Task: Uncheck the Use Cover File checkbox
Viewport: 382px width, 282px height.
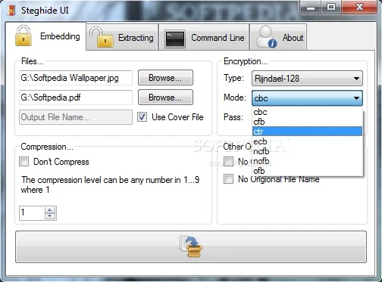Action: (x=142, y=117)
